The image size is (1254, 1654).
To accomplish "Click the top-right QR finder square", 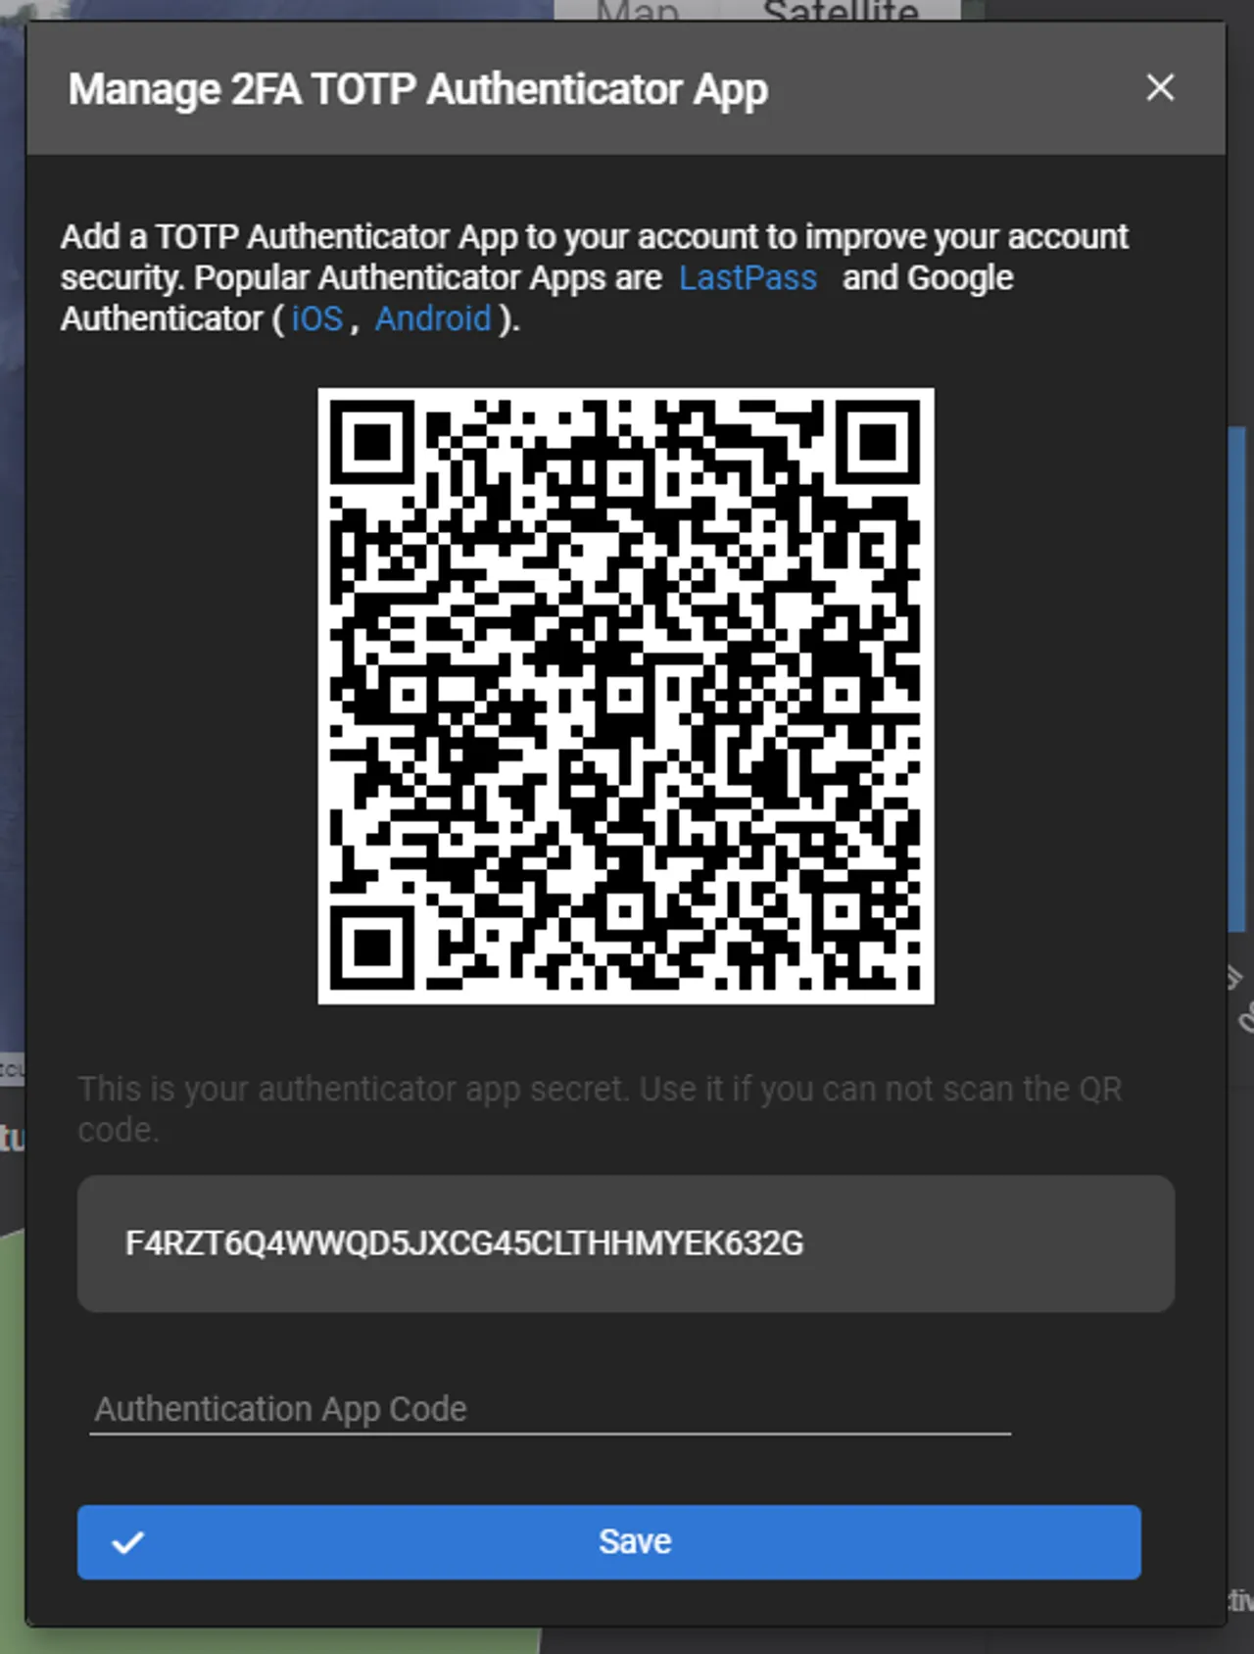I will [879, 442].
